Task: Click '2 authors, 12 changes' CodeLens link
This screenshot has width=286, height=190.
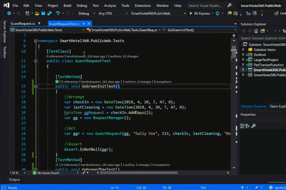Action: point(123,57)
